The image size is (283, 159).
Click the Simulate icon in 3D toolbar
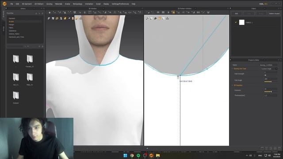point(50,12)
